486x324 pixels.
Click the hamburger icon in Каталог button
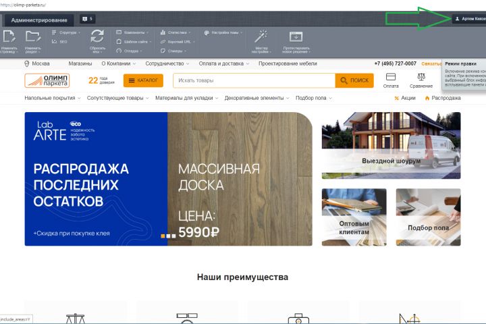point(132,80)
